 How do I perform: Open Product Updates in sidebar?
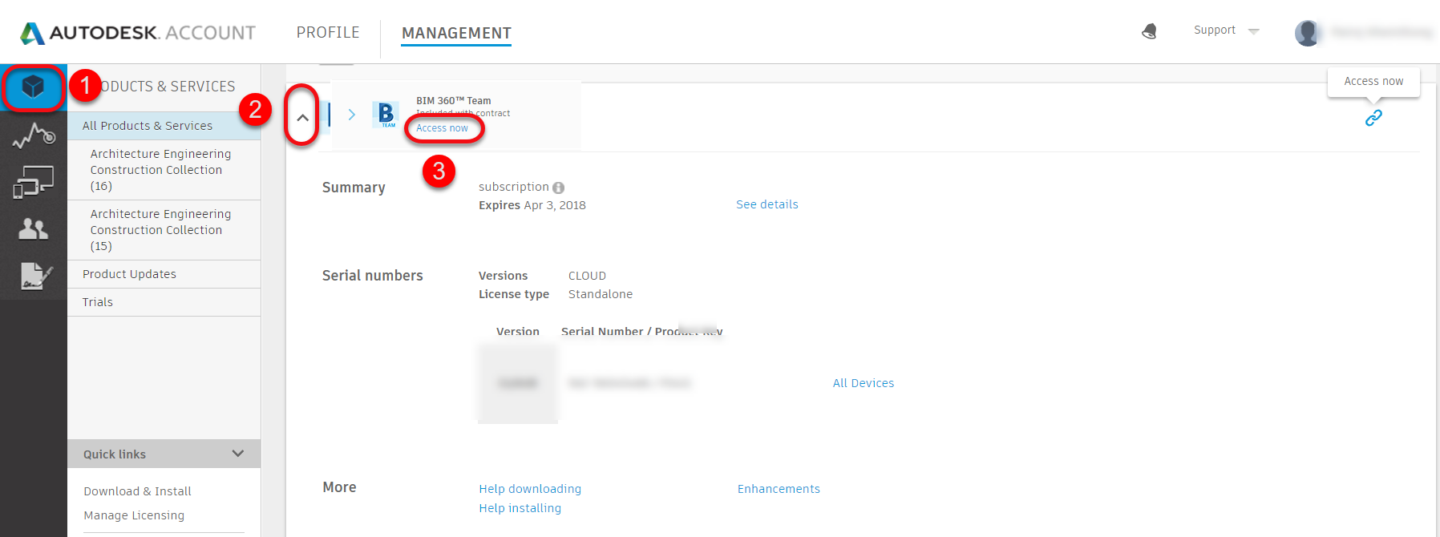164,274
